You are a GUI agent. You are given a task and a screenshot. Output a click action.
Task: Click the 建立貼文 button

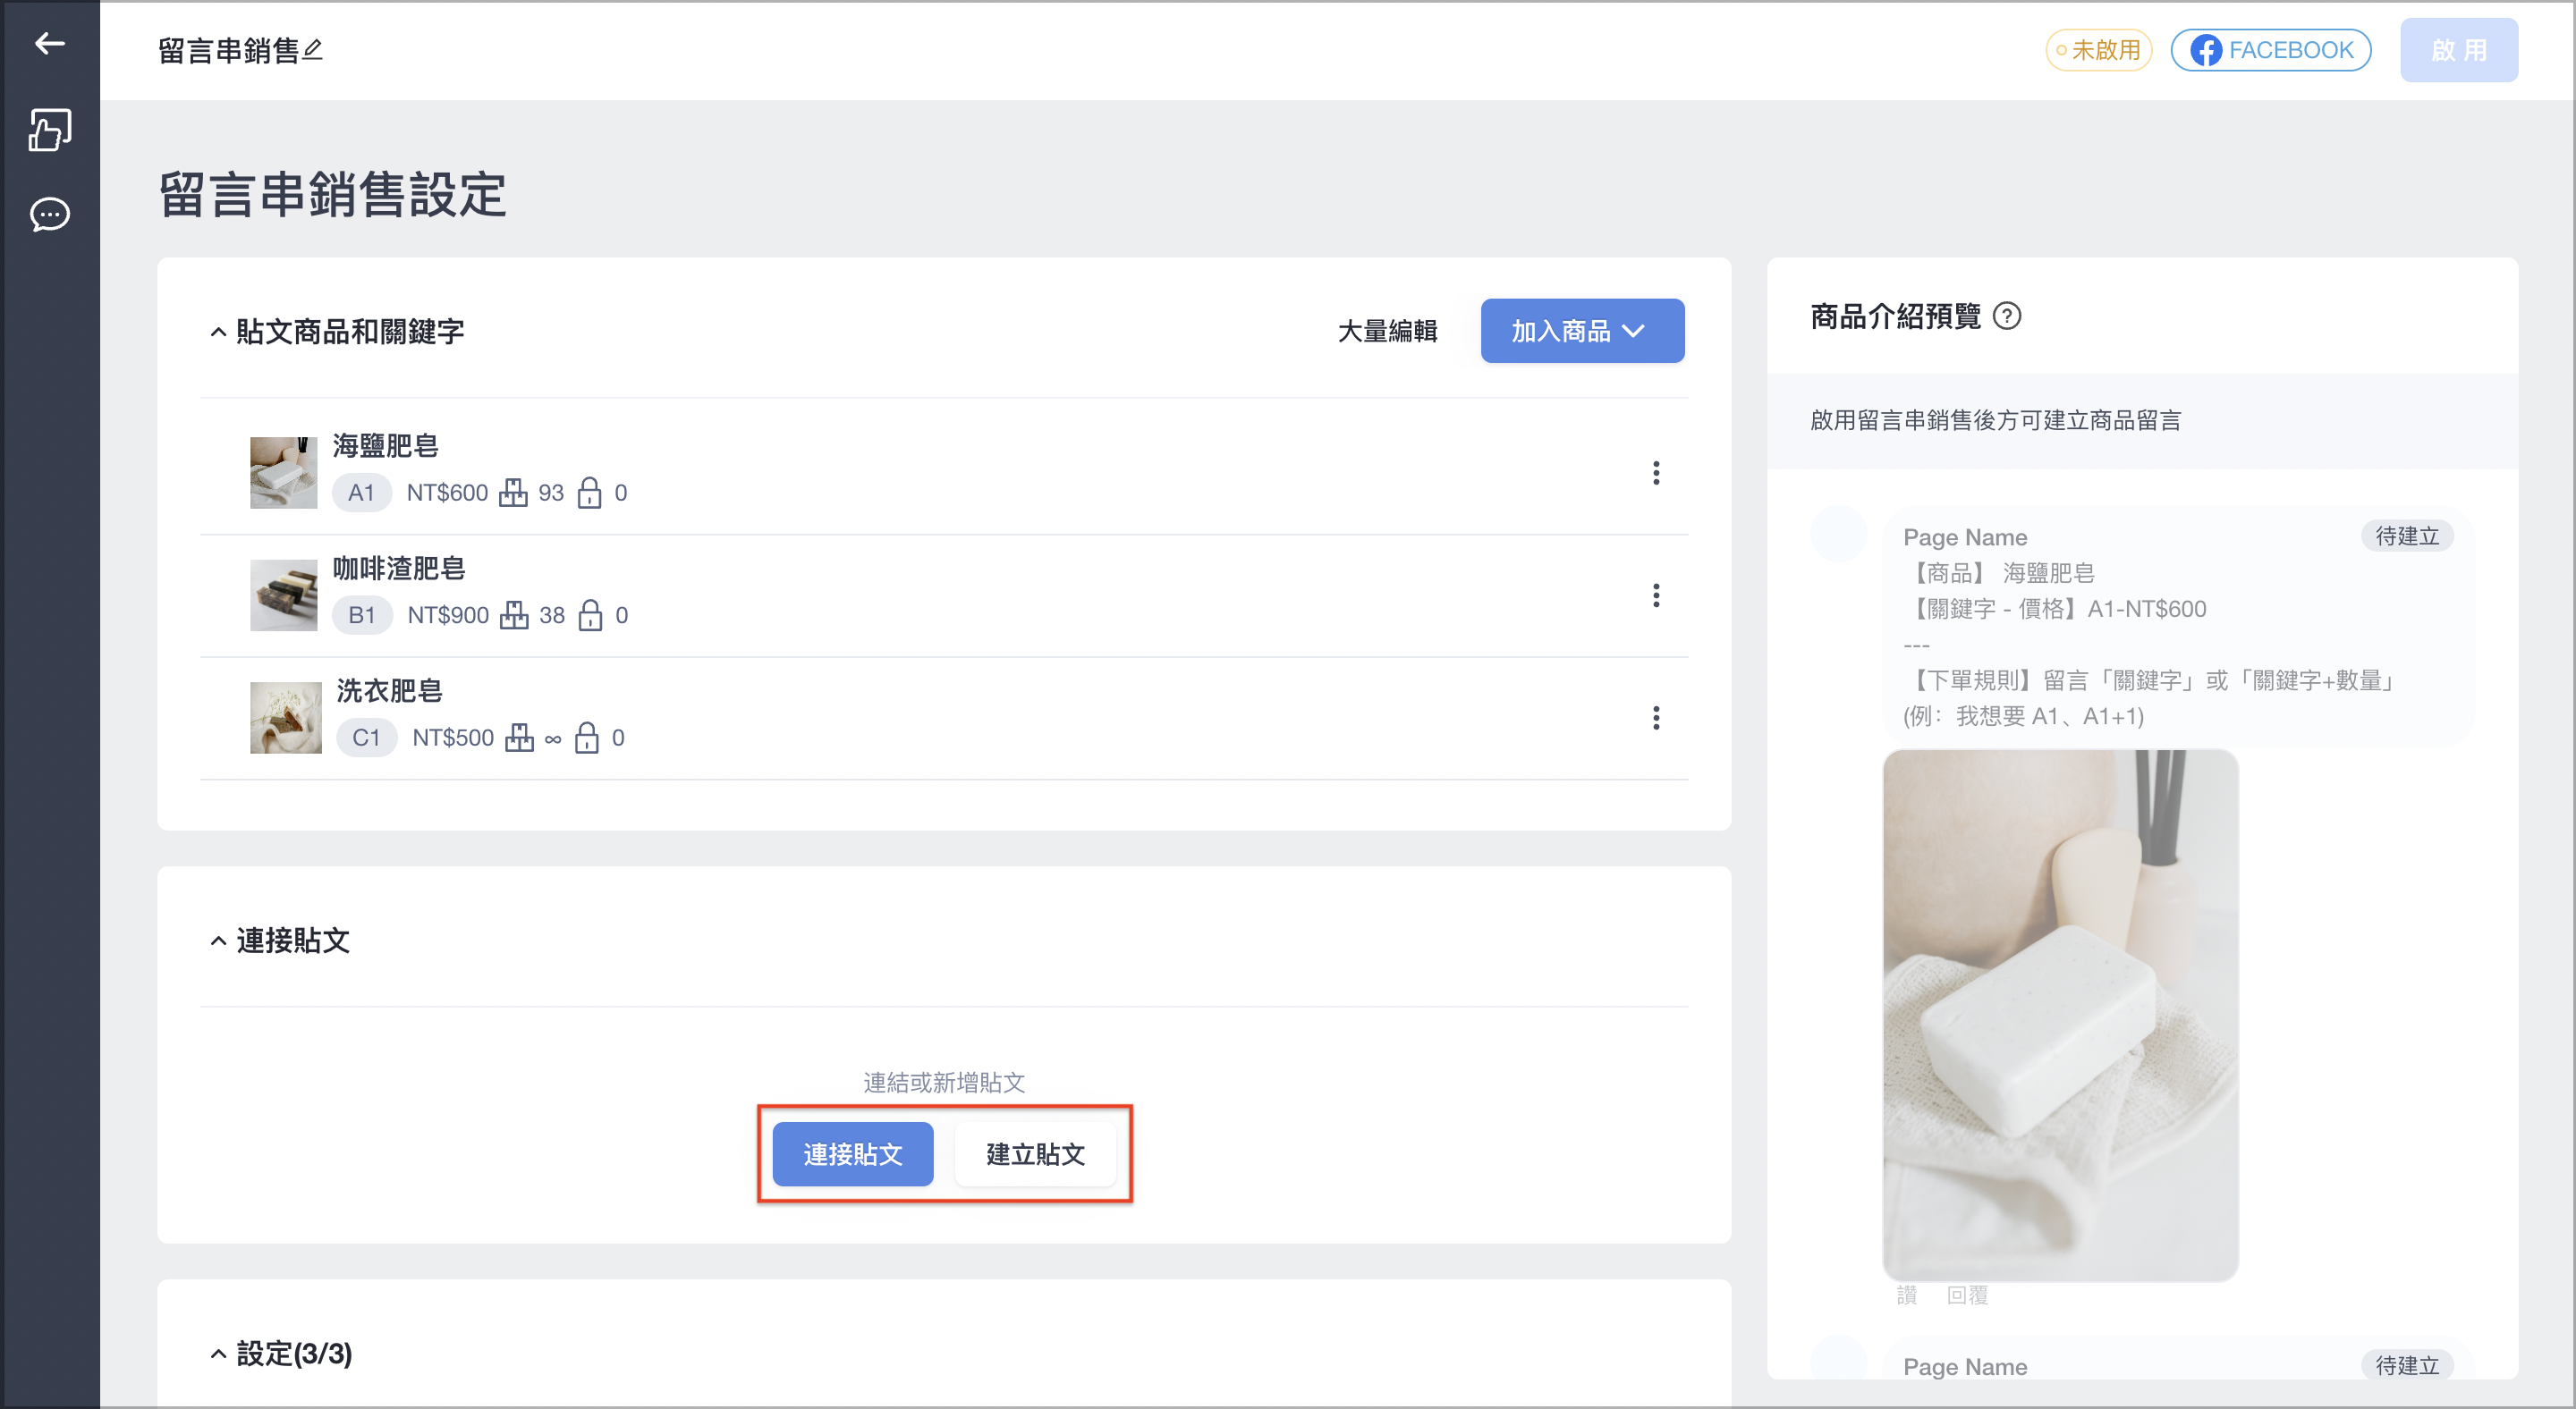pos(1035,1154)
